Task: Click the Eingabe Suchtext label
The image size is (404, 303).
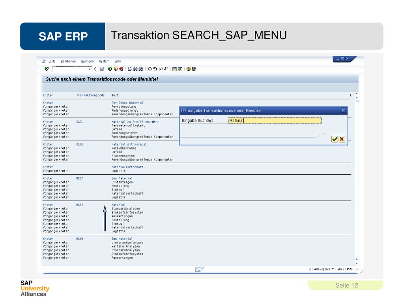Action: [197, 121]
